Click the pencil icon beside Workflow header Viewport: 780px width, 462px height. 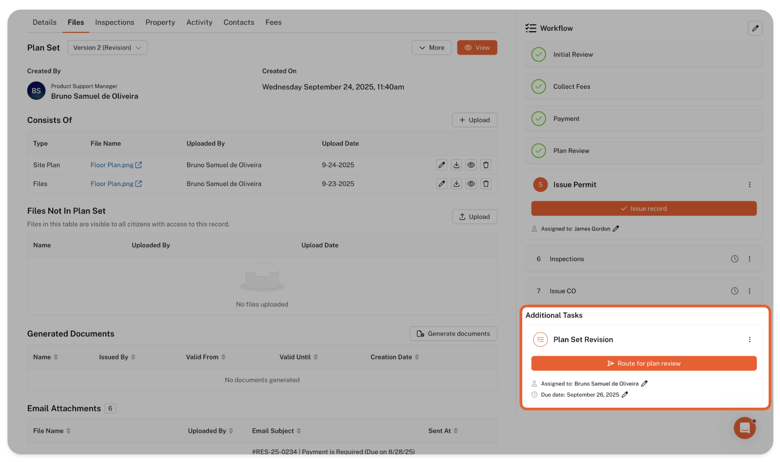pyautogui.click(x=755, y=28)
